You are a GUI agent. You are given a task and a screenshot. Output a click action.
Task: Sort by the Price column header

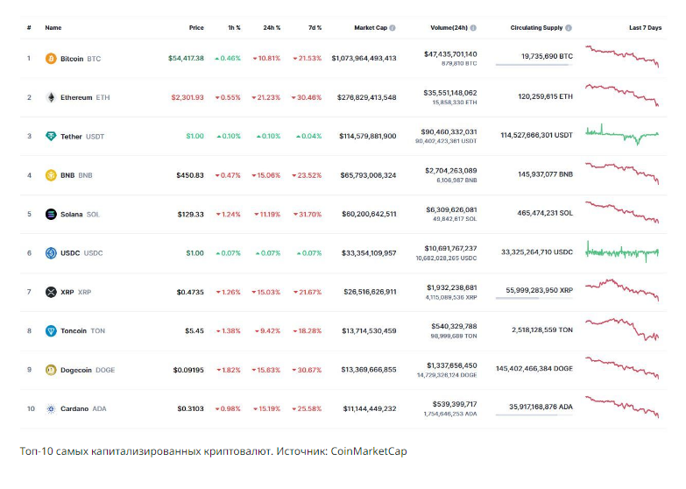(x=196, y=27)
